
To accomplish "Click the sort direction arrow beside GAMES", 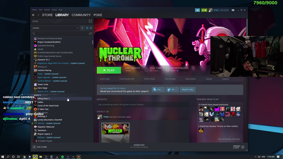I will 82,28.
